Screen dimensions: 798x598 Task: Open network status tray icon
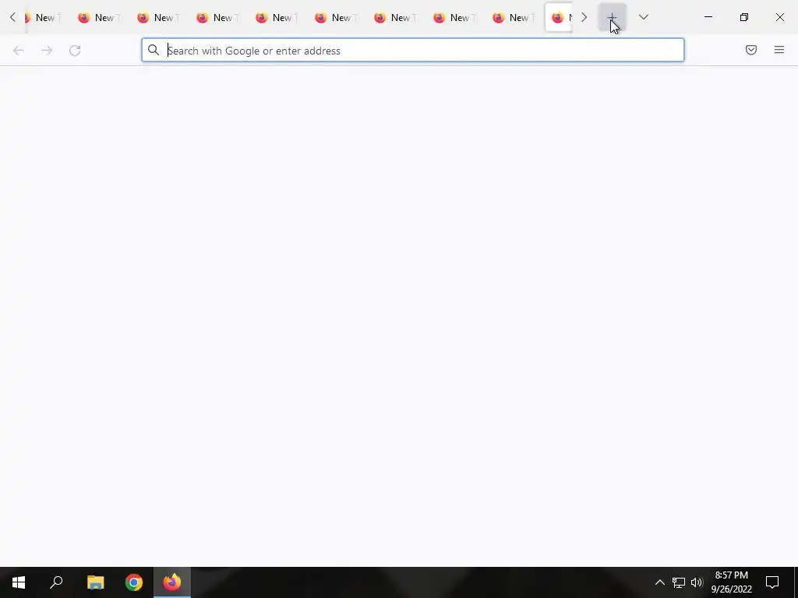pos(679,582)
